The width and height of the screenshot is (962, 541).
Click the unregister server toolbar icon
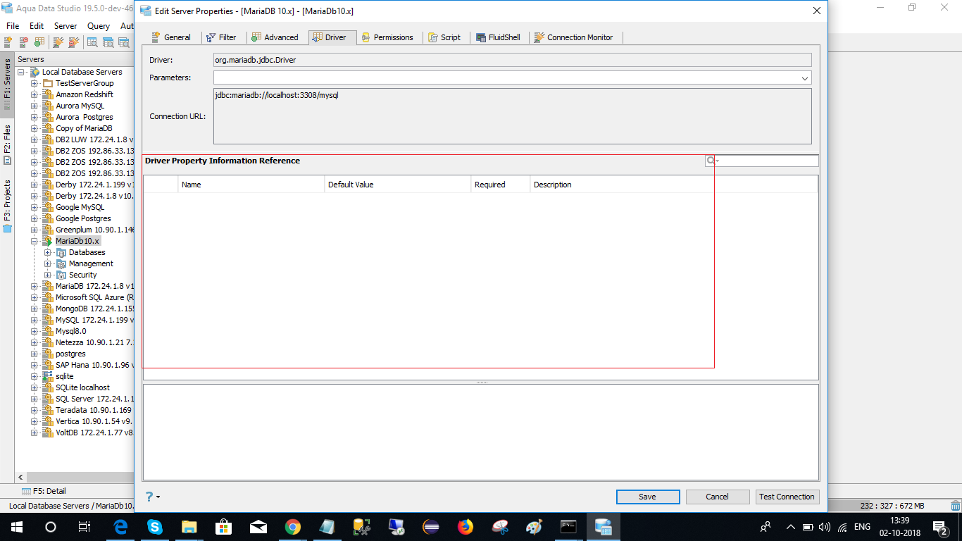click(24, 42)
